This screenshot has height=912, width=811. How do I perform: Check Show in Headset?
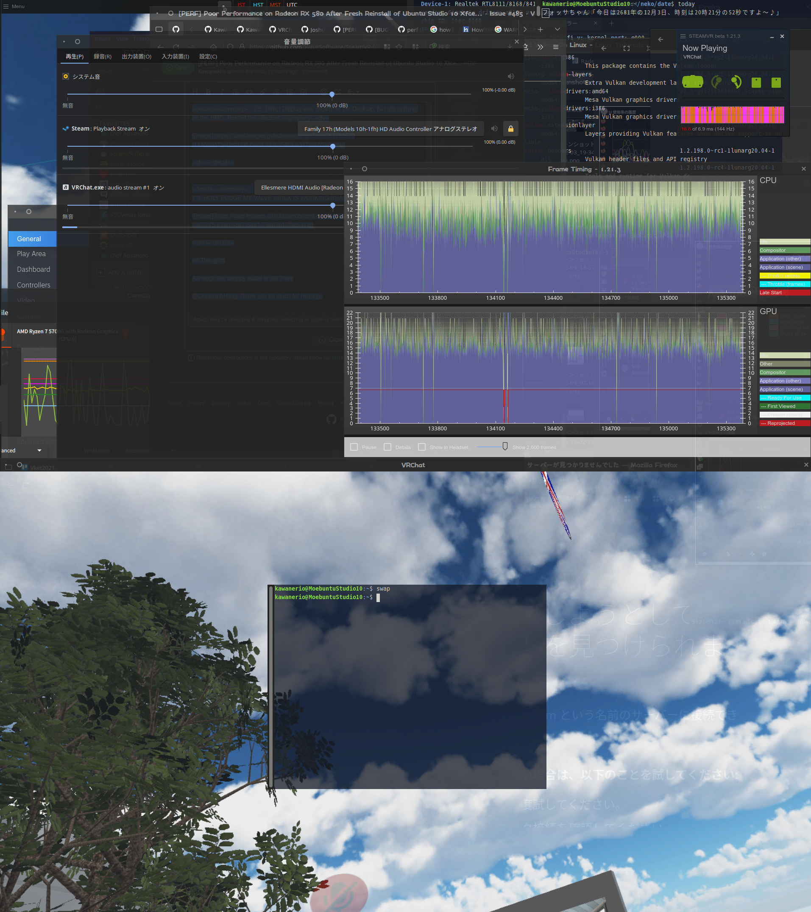(421, 446)
